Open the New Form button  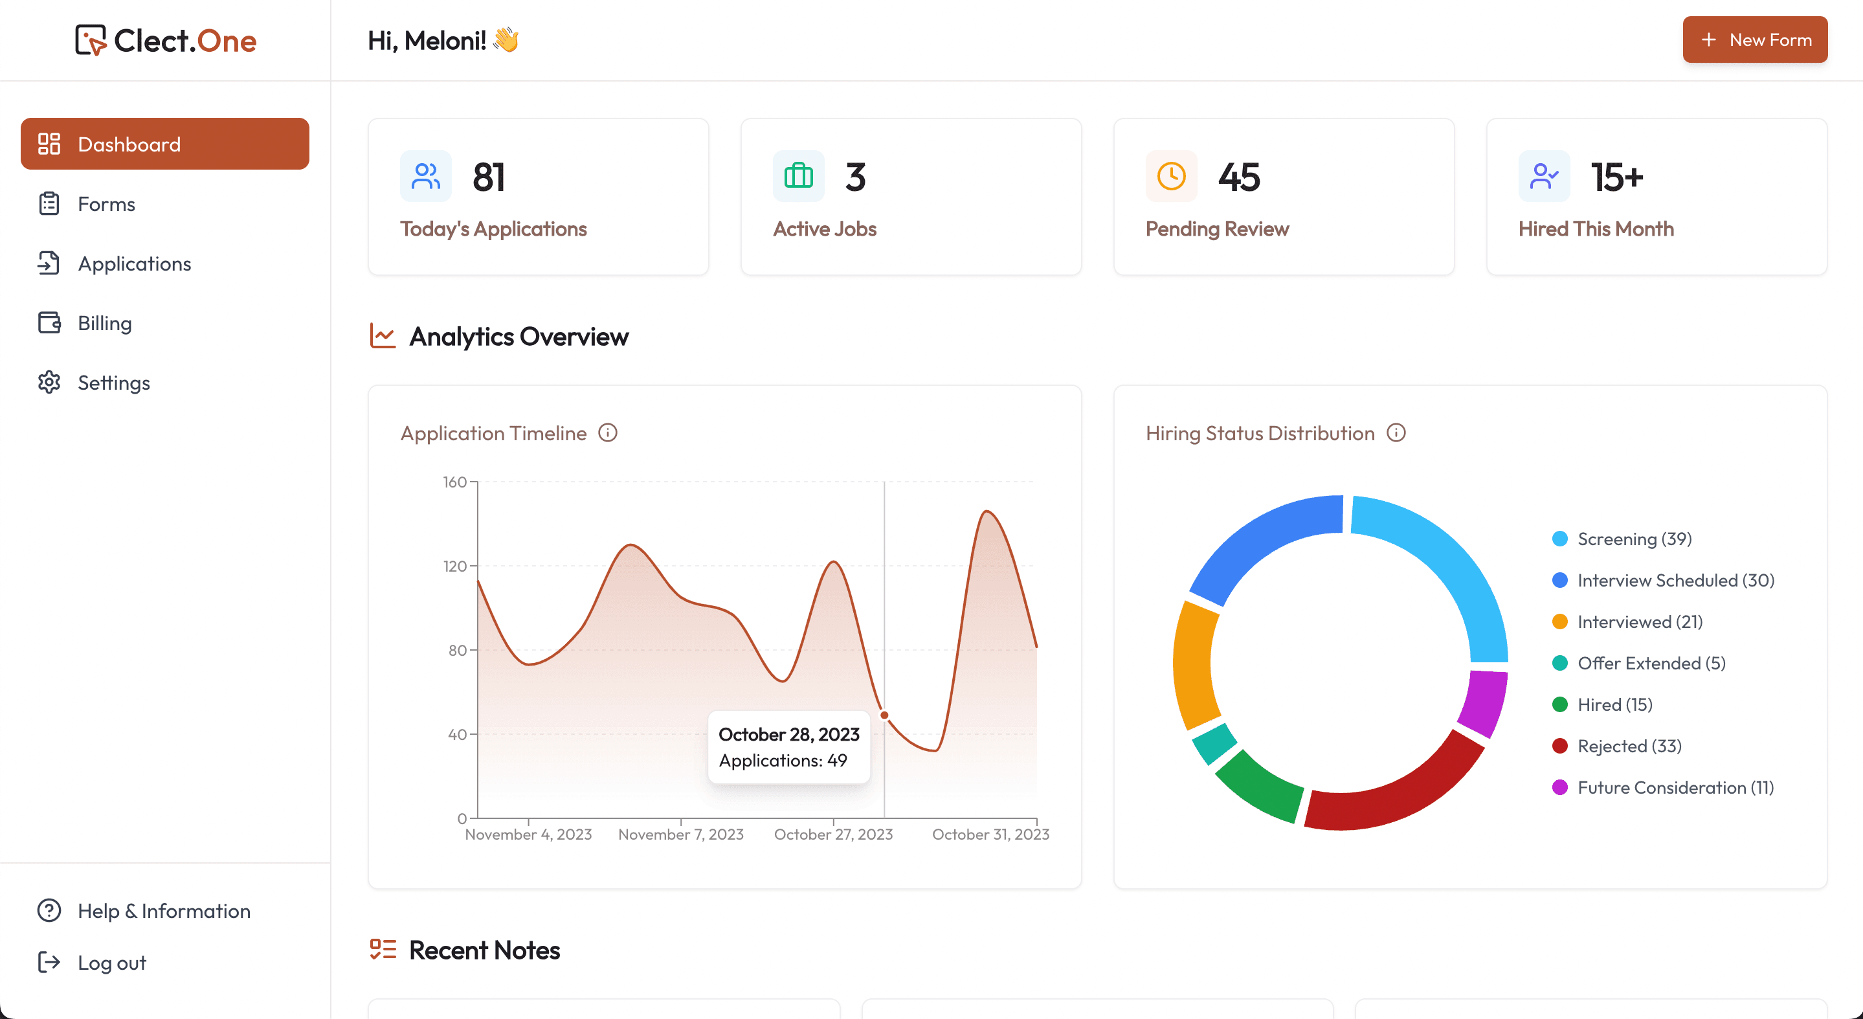(x=1755, y=39)
